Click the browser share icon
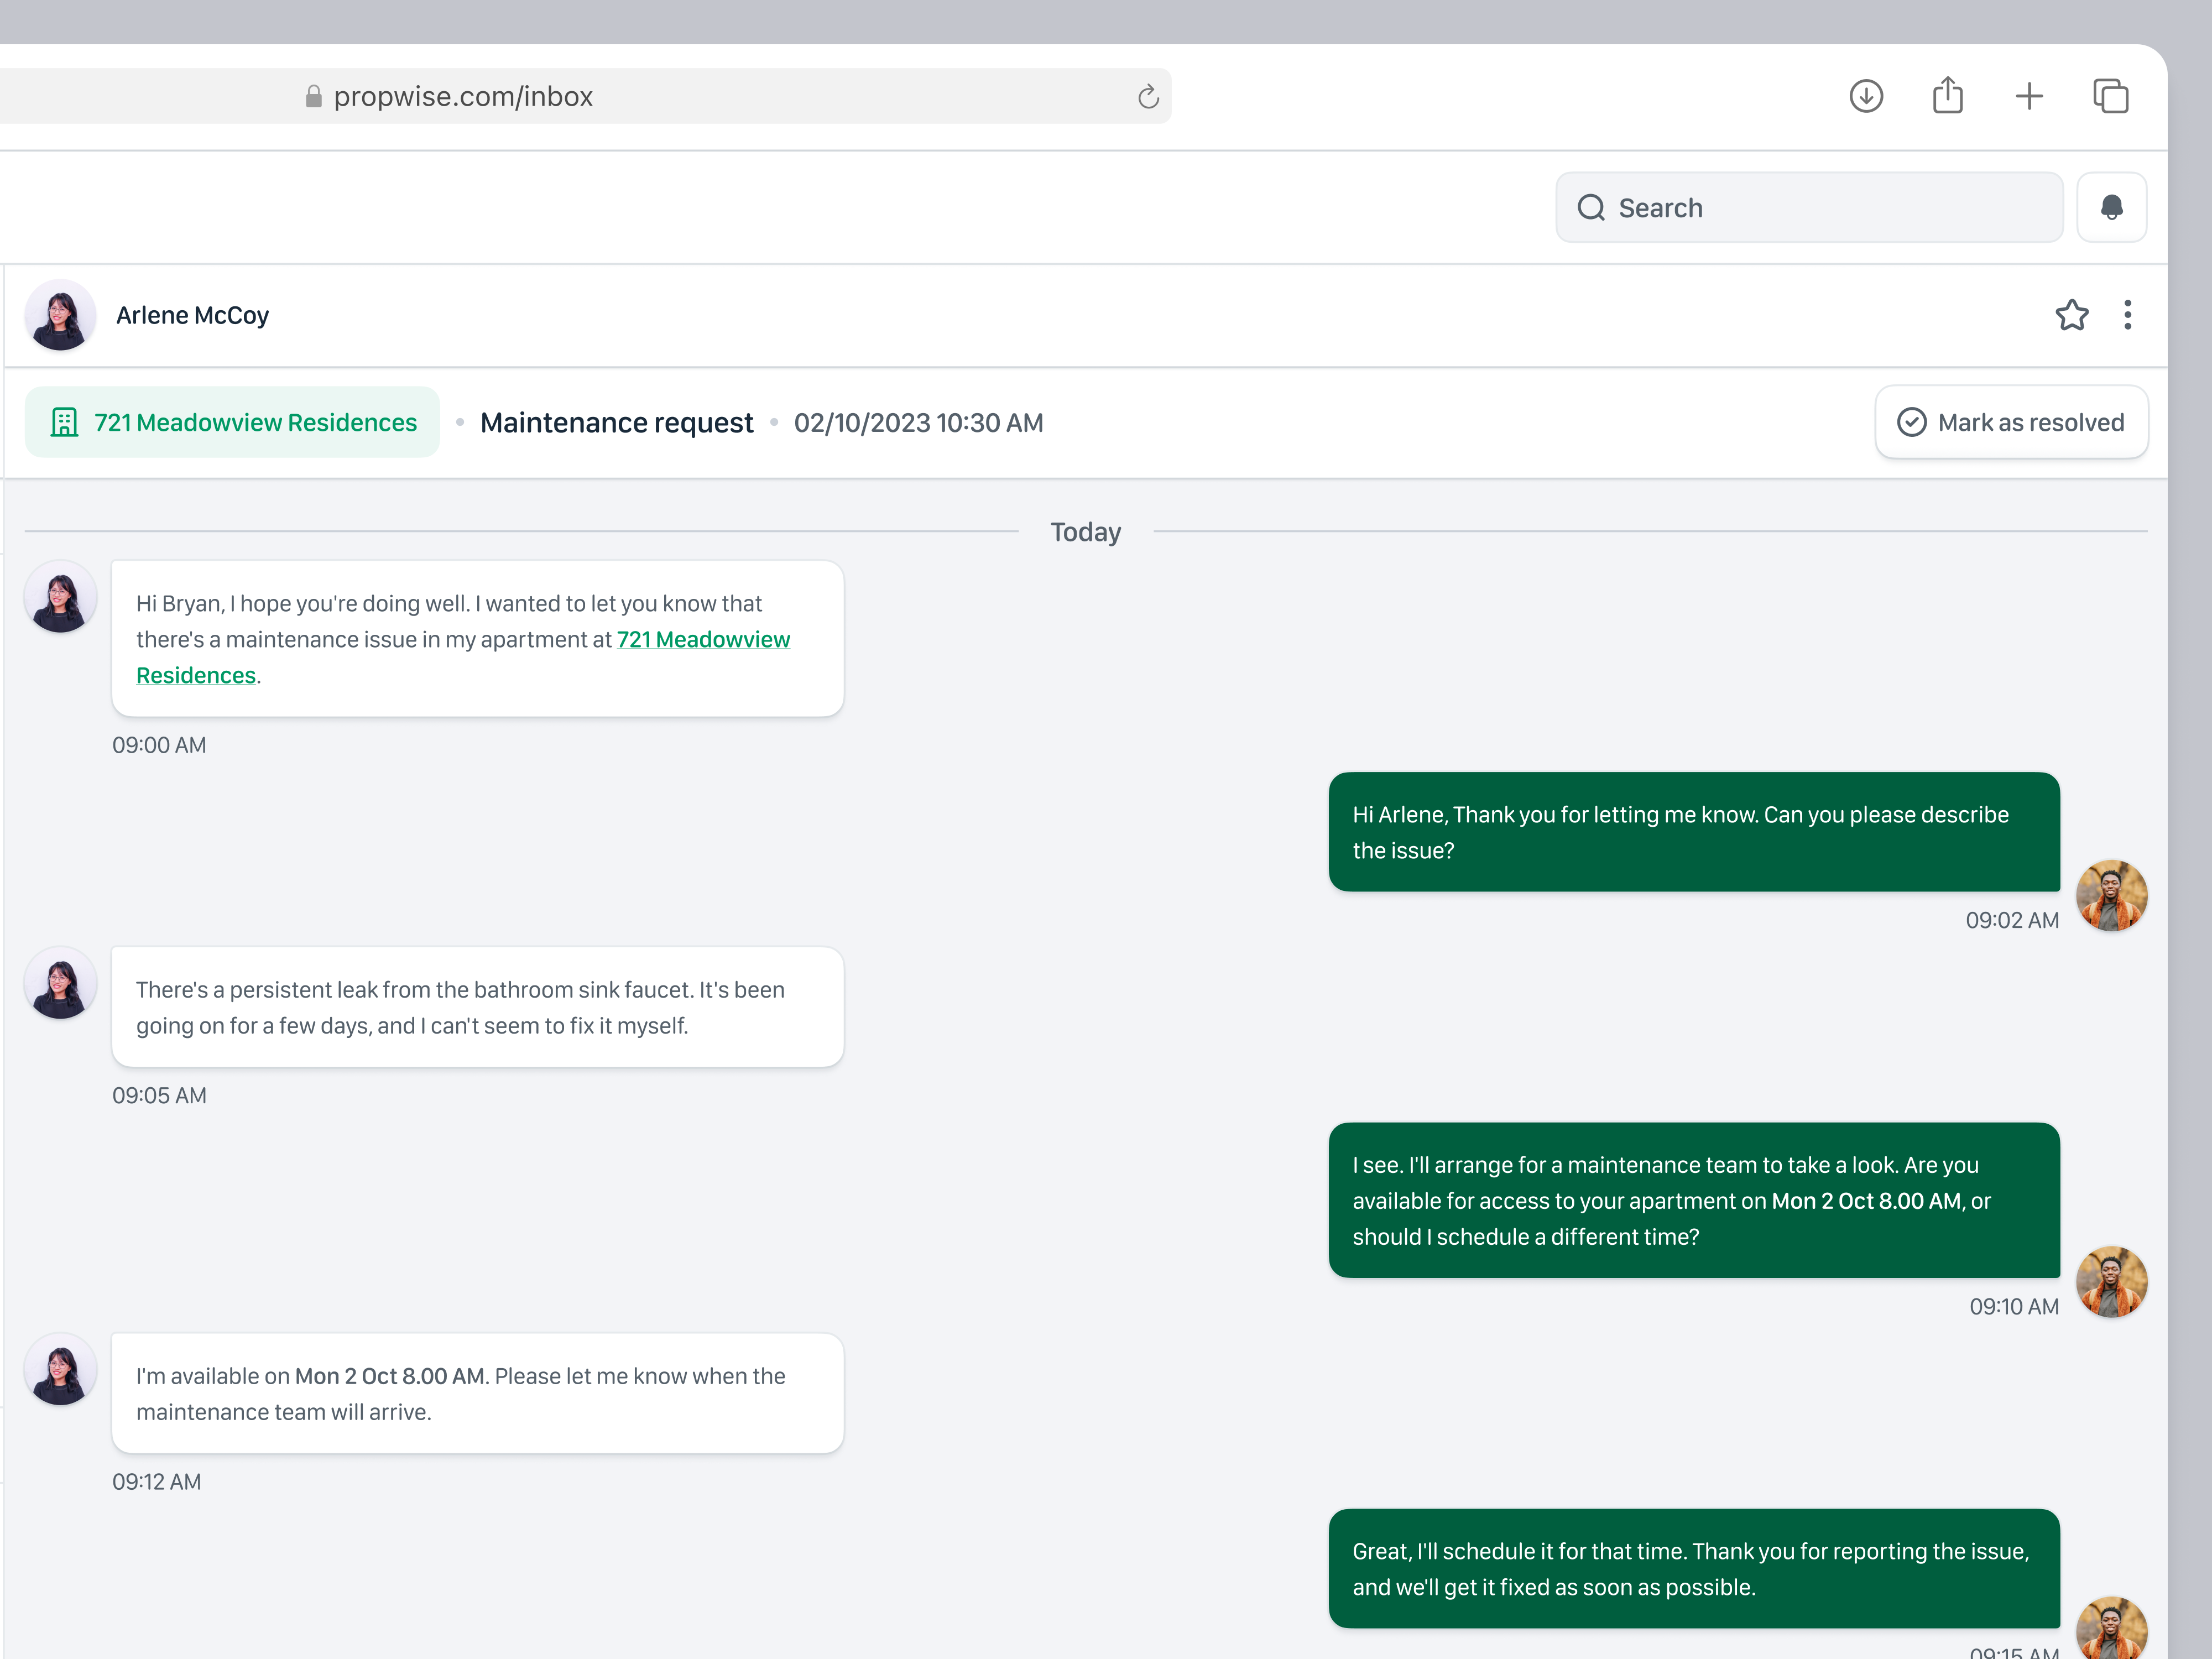 point(1948,96)
